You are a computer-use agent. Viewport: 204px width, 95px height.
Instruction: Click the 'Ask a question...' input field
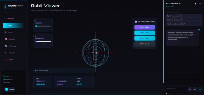(x=176, y=89)
